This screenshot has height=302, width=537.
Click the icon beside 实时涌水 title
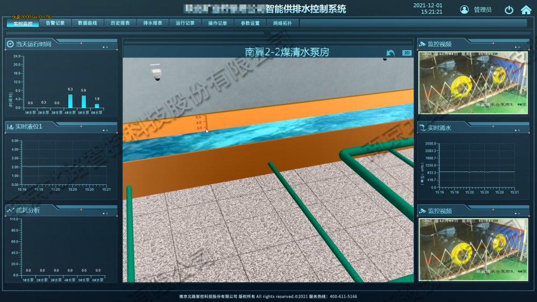[x=423, y=128]
